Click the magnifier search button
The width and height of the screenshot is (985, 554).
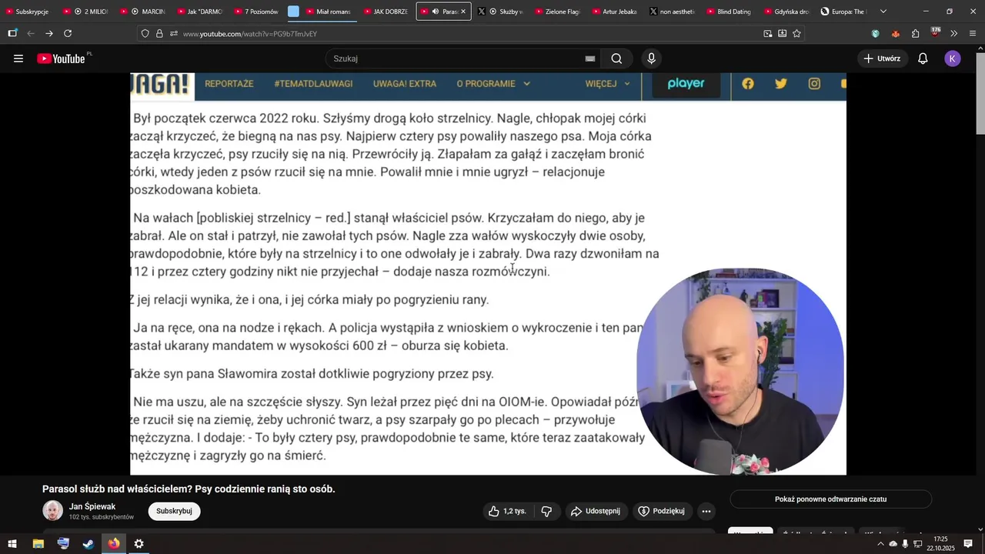[616, 58]
